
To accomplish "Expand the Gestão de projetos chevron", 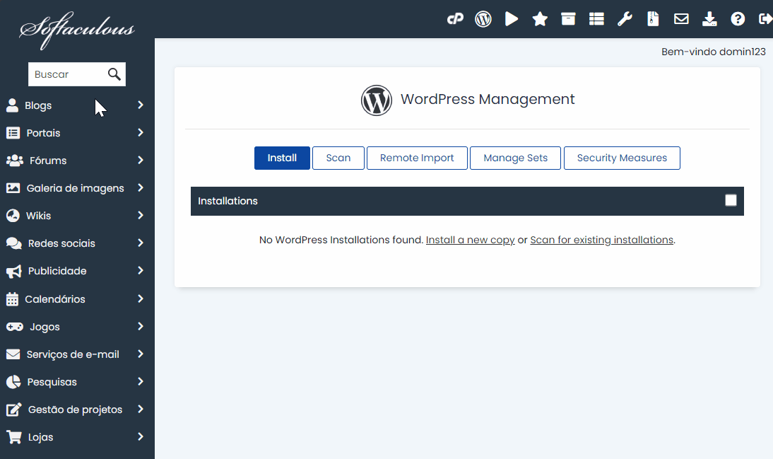I will [x=141, y=409].
